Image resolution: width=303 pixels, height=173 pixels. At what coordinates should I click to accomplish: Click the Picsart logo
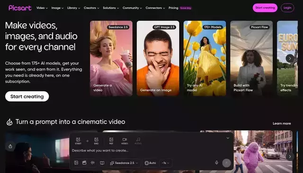[x=20, y=8]
